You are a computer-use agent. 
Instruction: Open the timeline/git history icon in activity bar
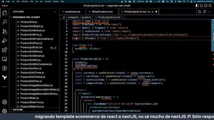4,68
